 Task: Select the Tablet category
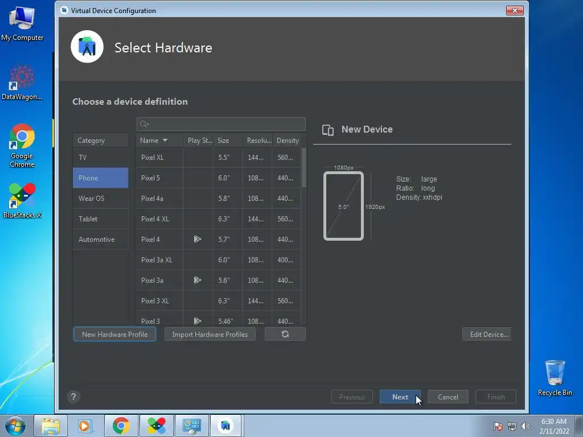tap(100, 218)
